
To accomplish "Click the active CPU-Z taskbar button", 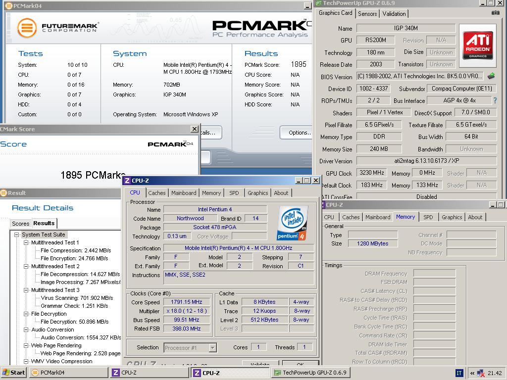I will coord(231,373).
